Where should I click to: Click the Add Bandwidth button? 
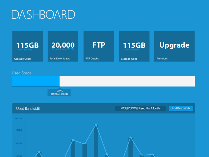[x=181, y=108]
